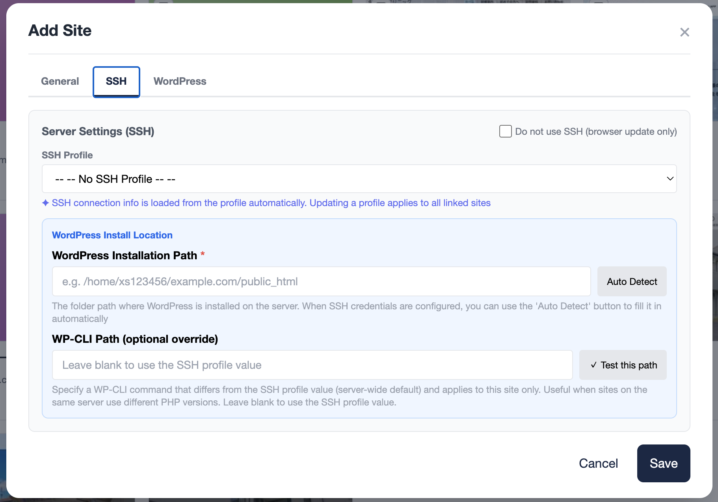Image resolution: width=718 pixels, height=502 pixels.
Task: Close the Add Site dialog with X
Action: tap(685, 32)
